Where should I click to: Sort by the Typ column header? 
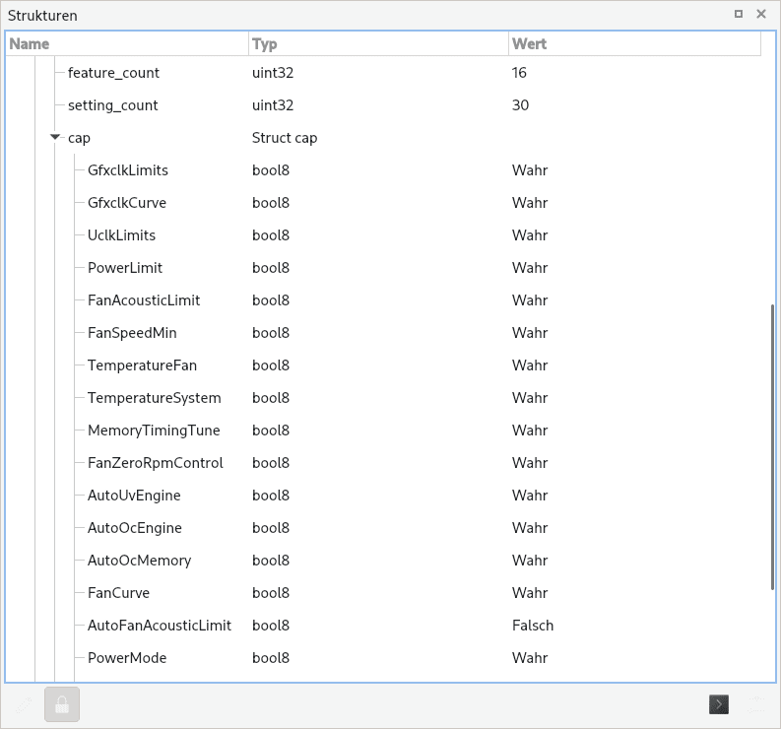pos(378,44)
